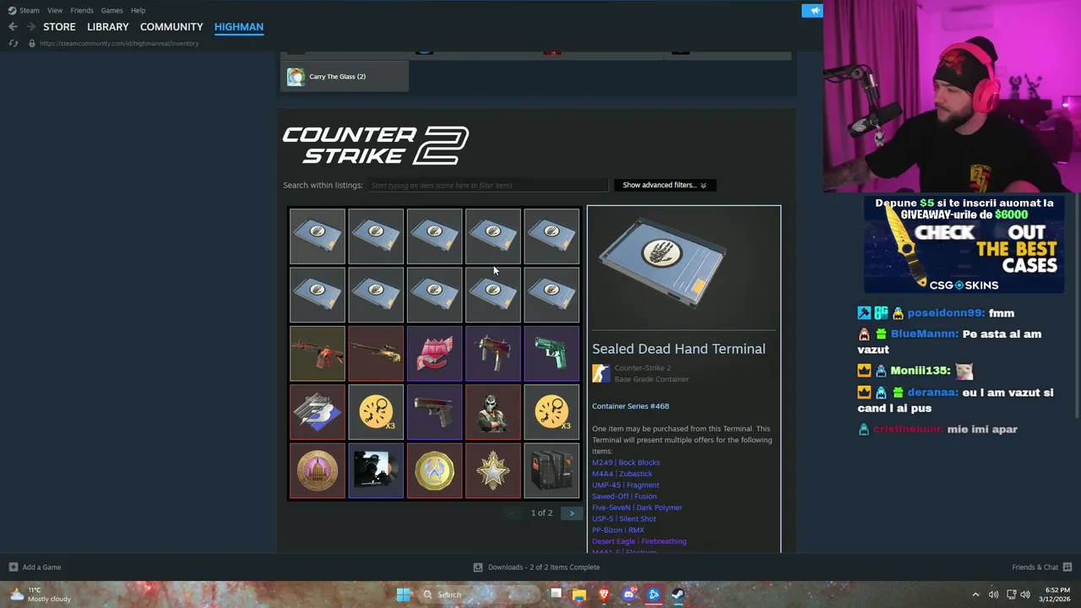1081x608 pixels.
Task: Click the announcements megaphone button
Action: [x=812, y=10]
